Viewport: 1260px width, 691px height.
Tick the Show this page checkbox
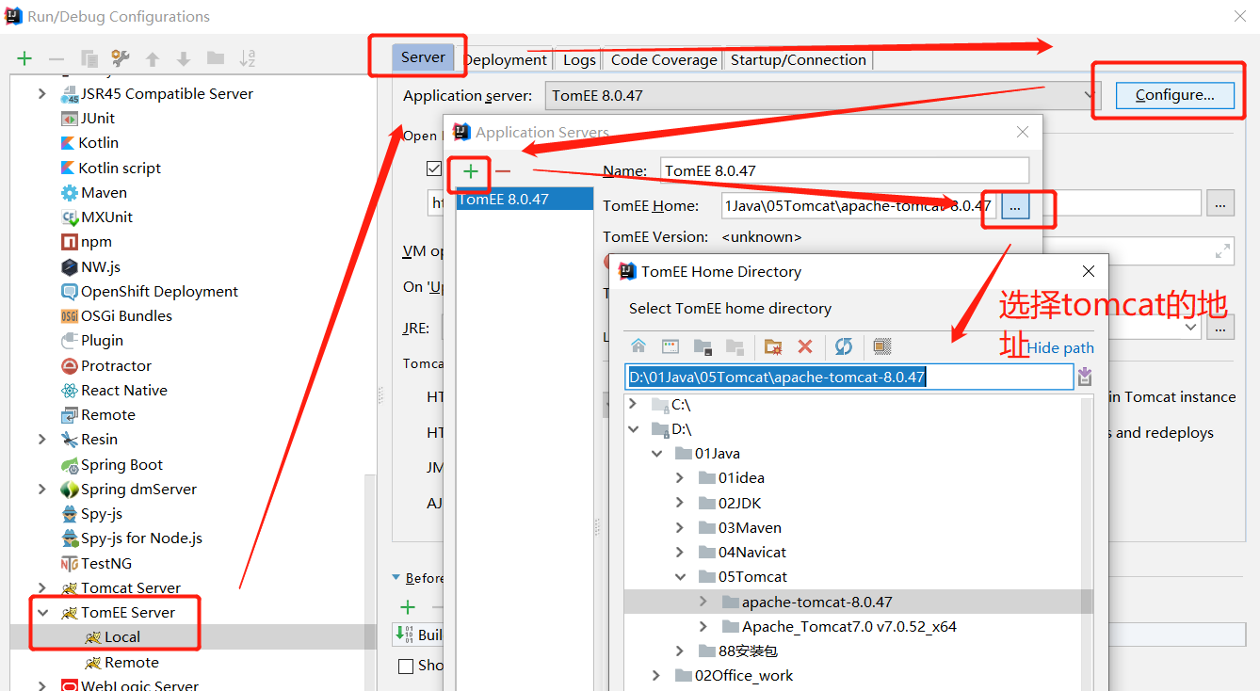(406, 666)
